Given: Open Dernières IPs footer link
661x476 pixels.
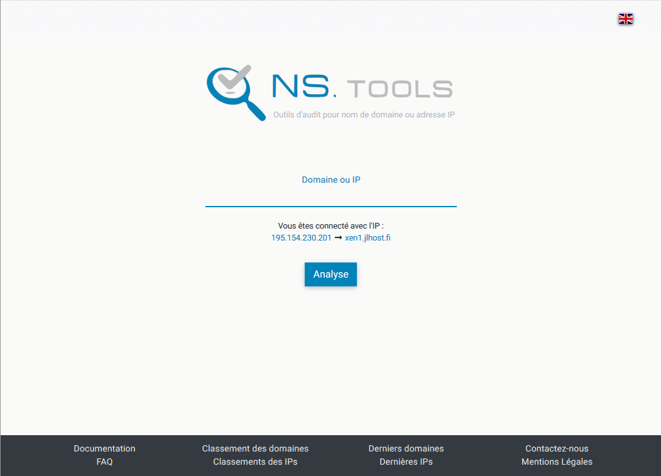Looking at the screenshot, I should (x=406, y=462).
